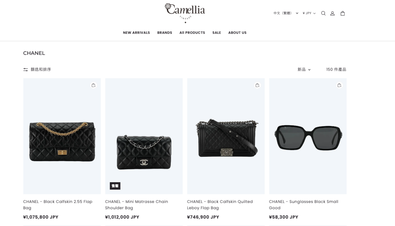The height and width of the screenshot is (226, 395).
Task: View the Leboy Flap Bag product image
Action: [226, 136]
